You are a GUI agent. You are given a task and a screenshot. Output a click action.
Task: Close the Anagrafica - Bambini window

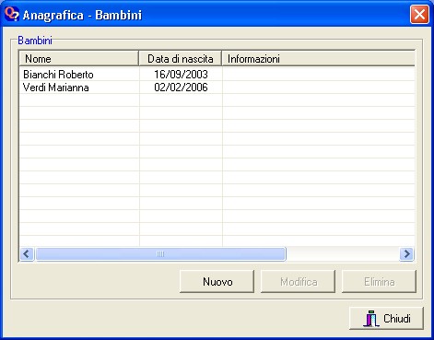click(x=419, y=14)
